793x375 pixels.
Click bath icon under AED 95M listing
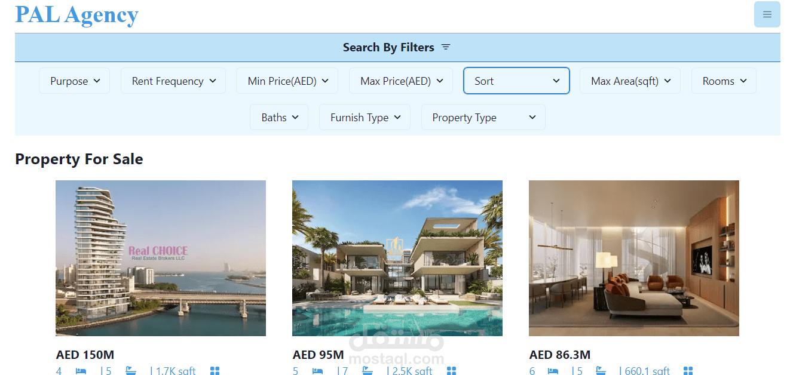pyautogui.click(x=368, y=371)
